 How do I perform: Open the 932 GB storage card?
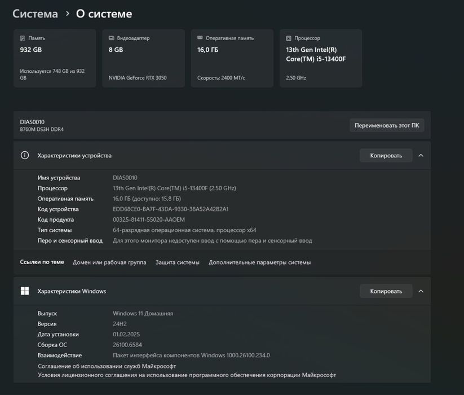54,59
